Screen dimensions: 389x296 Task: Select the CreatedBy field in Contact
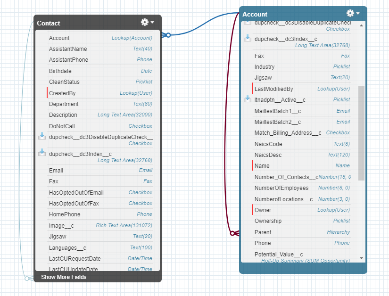pyautogui.click(x=100, y=93)
